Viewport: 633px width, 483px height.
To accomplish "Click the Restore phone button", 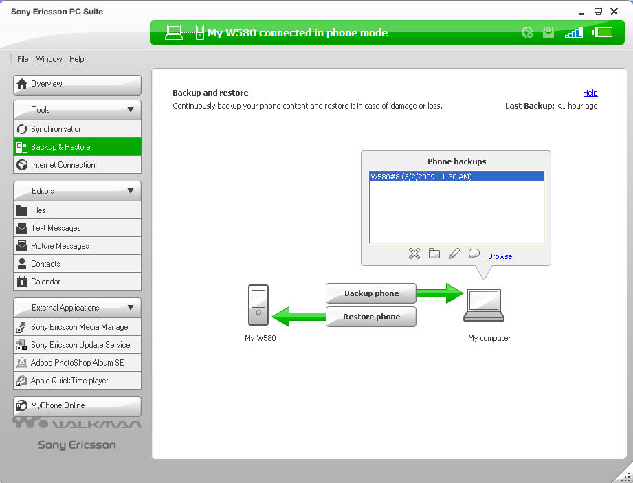I will pyautogui.click(x=371, y=317).
